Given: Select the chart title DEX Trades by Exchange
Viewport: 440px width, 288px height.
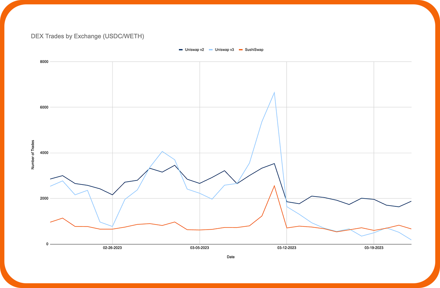Looking at the screenshot, I should click(88, 36).
